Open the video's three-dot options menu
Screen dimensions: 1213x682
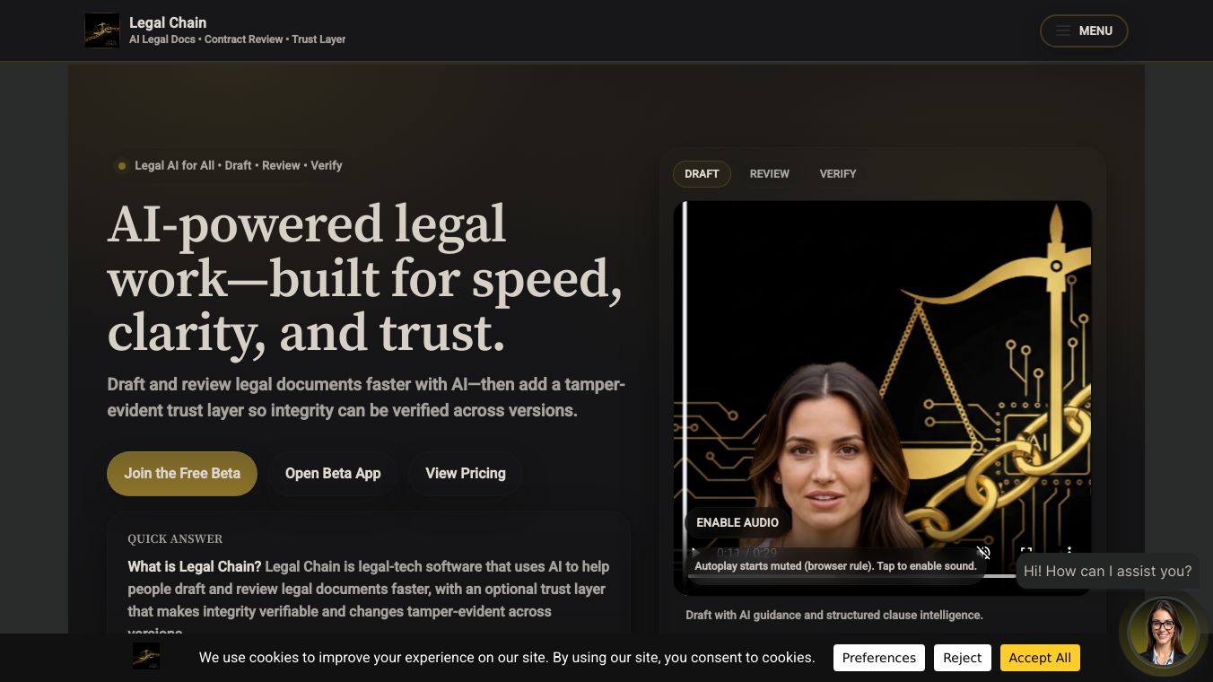[x=1069, y=553]
